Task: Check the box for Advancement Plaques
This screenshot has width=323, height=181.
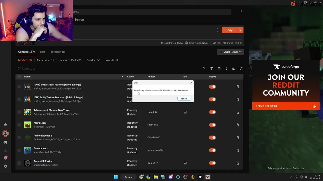Action: [19, 112]
